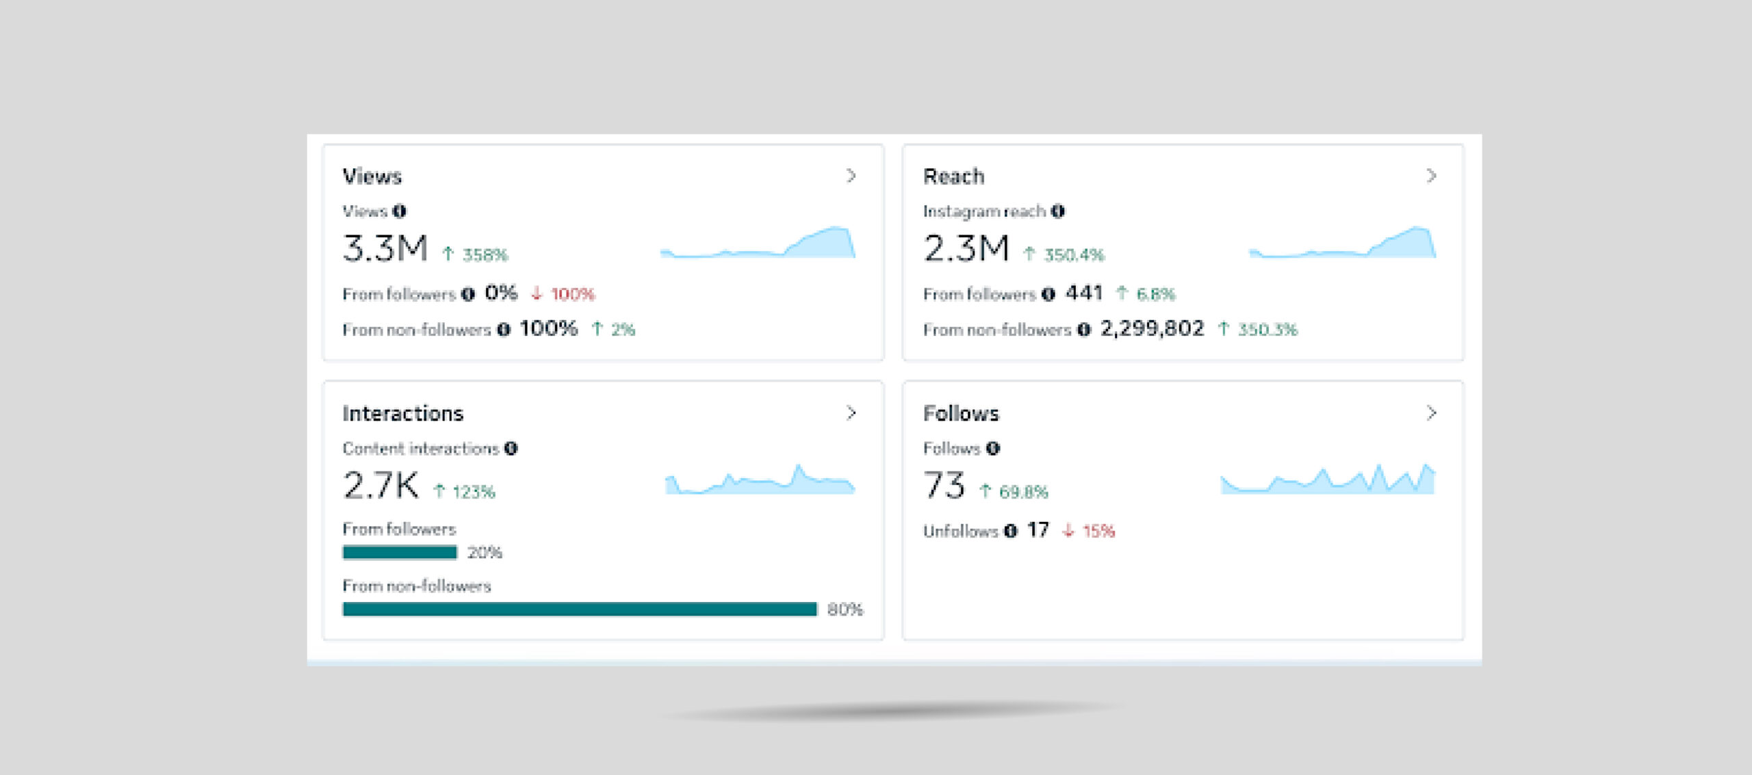Click info icon next to Content interactions
1752x775 pixels.
(511, 448)
